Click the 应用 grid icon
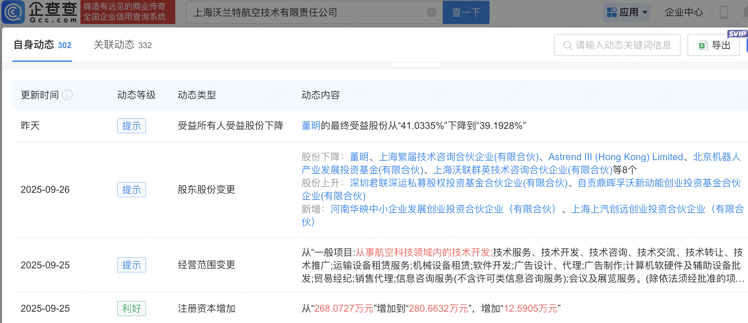This screenshot has width=748, height=323. click(x=612, y=12)
